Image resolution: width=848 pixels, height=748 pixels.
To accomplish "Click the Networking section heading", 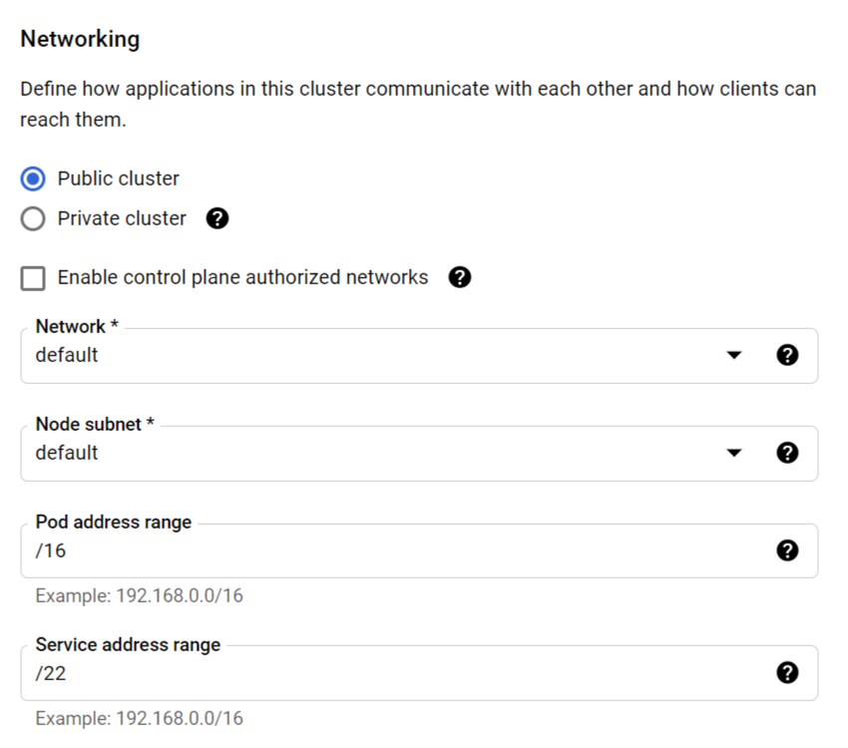I will 80,40.
